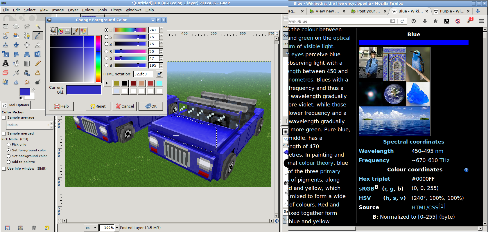Switch to the Purple Wikipedia tab

click(451, 11)
